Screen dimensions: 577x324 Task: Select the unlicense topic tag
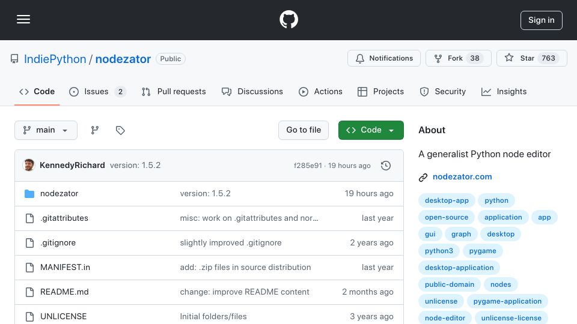click(x=441, y=302)
